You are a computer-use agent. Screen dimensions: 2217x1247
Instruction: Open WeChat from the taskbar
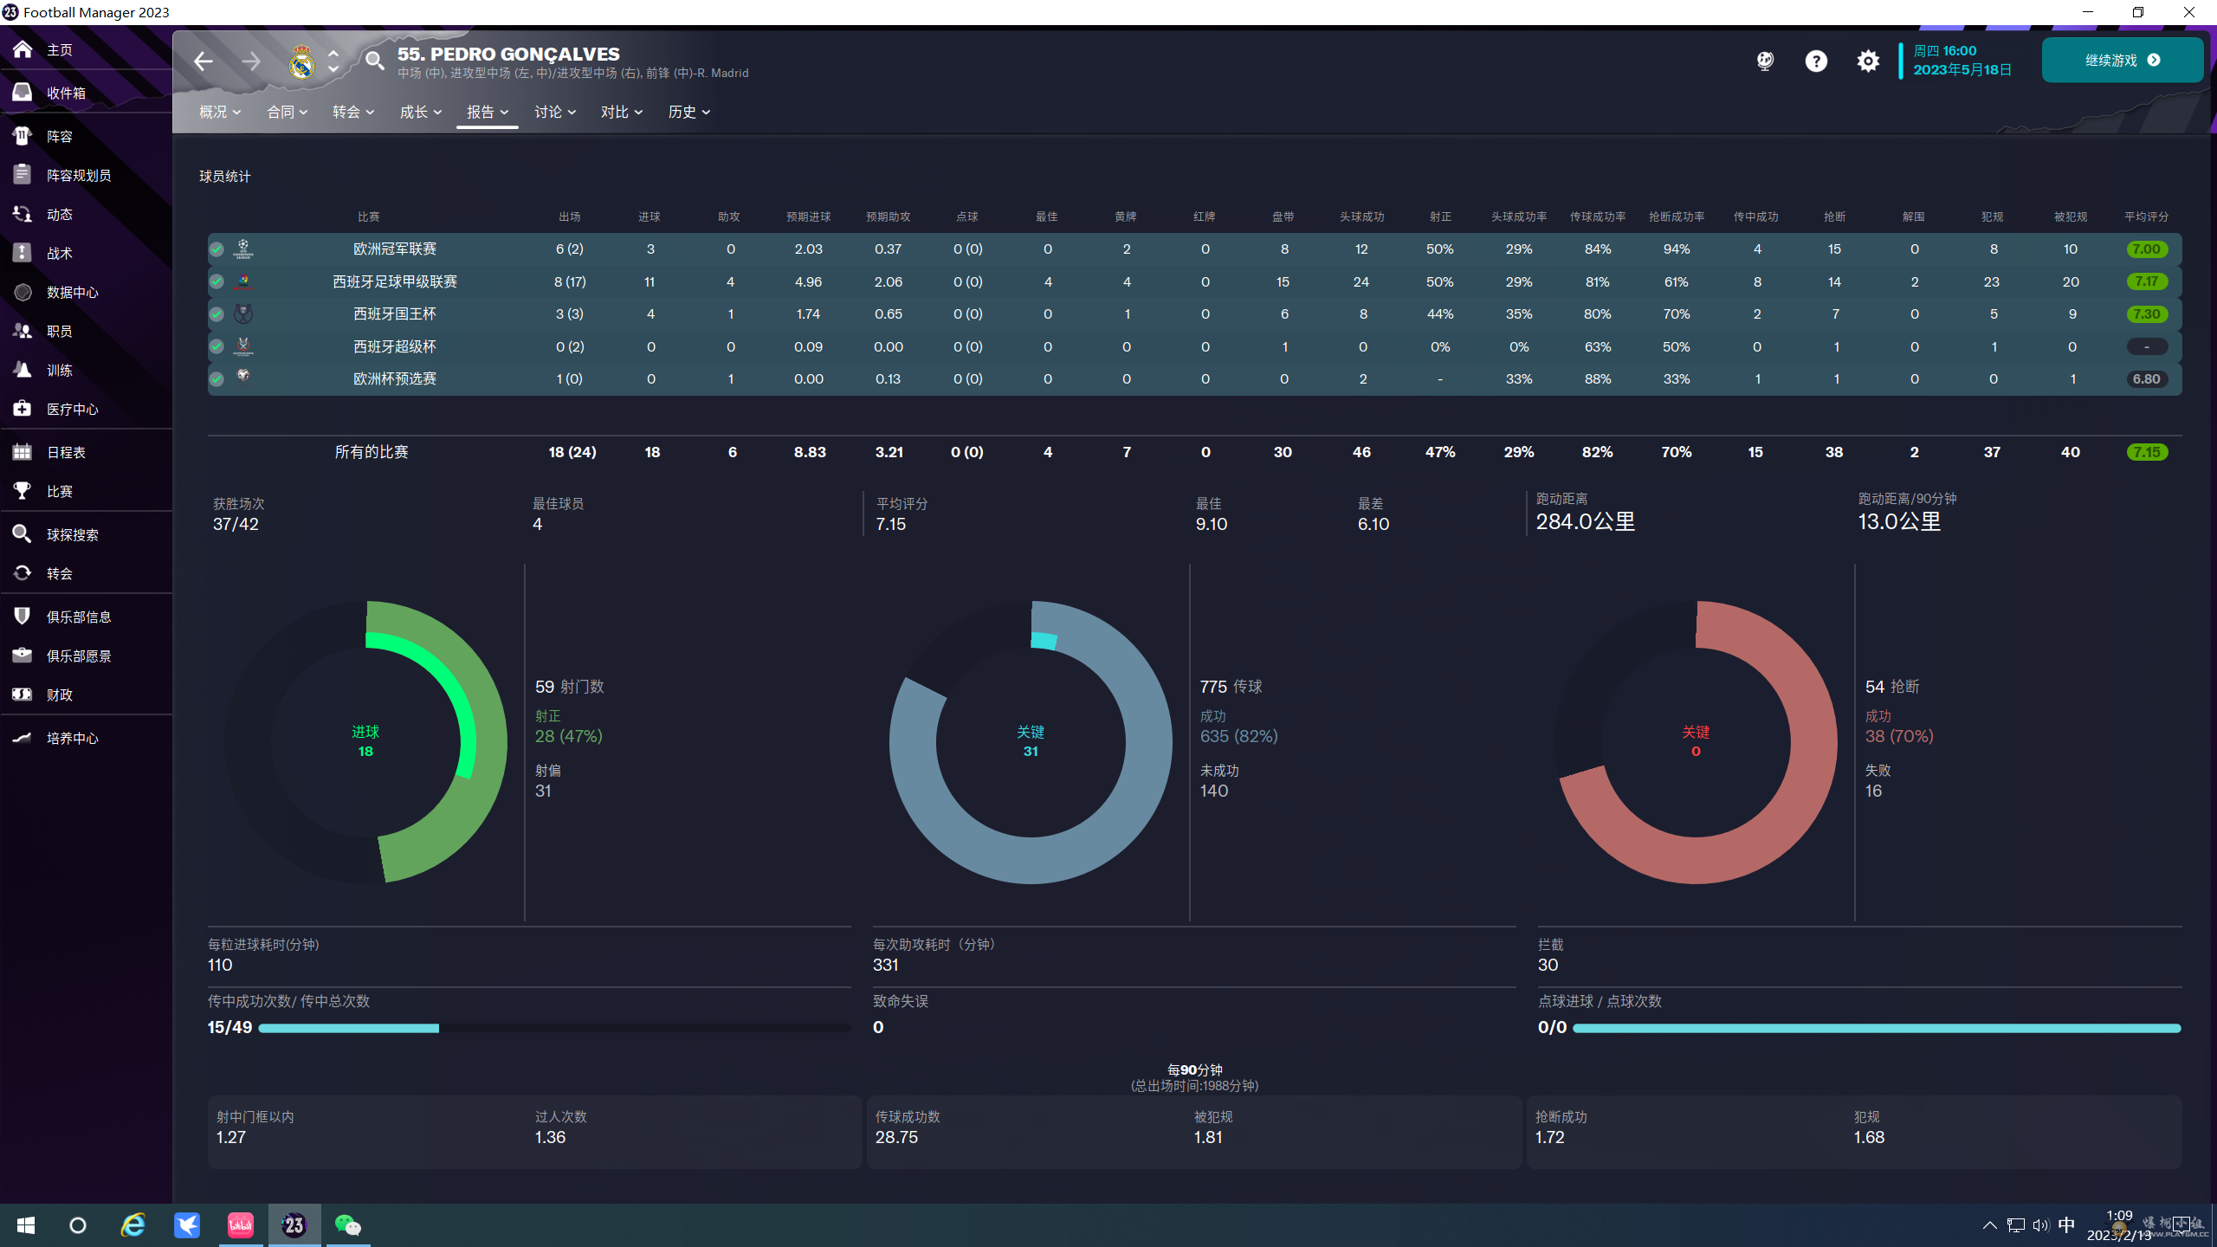[348, 1225]
